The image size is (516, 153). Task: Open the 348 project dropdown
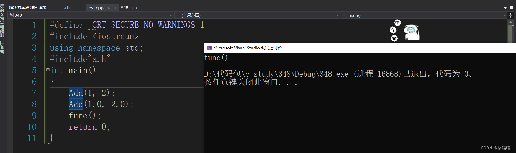[x=91, y=15]
